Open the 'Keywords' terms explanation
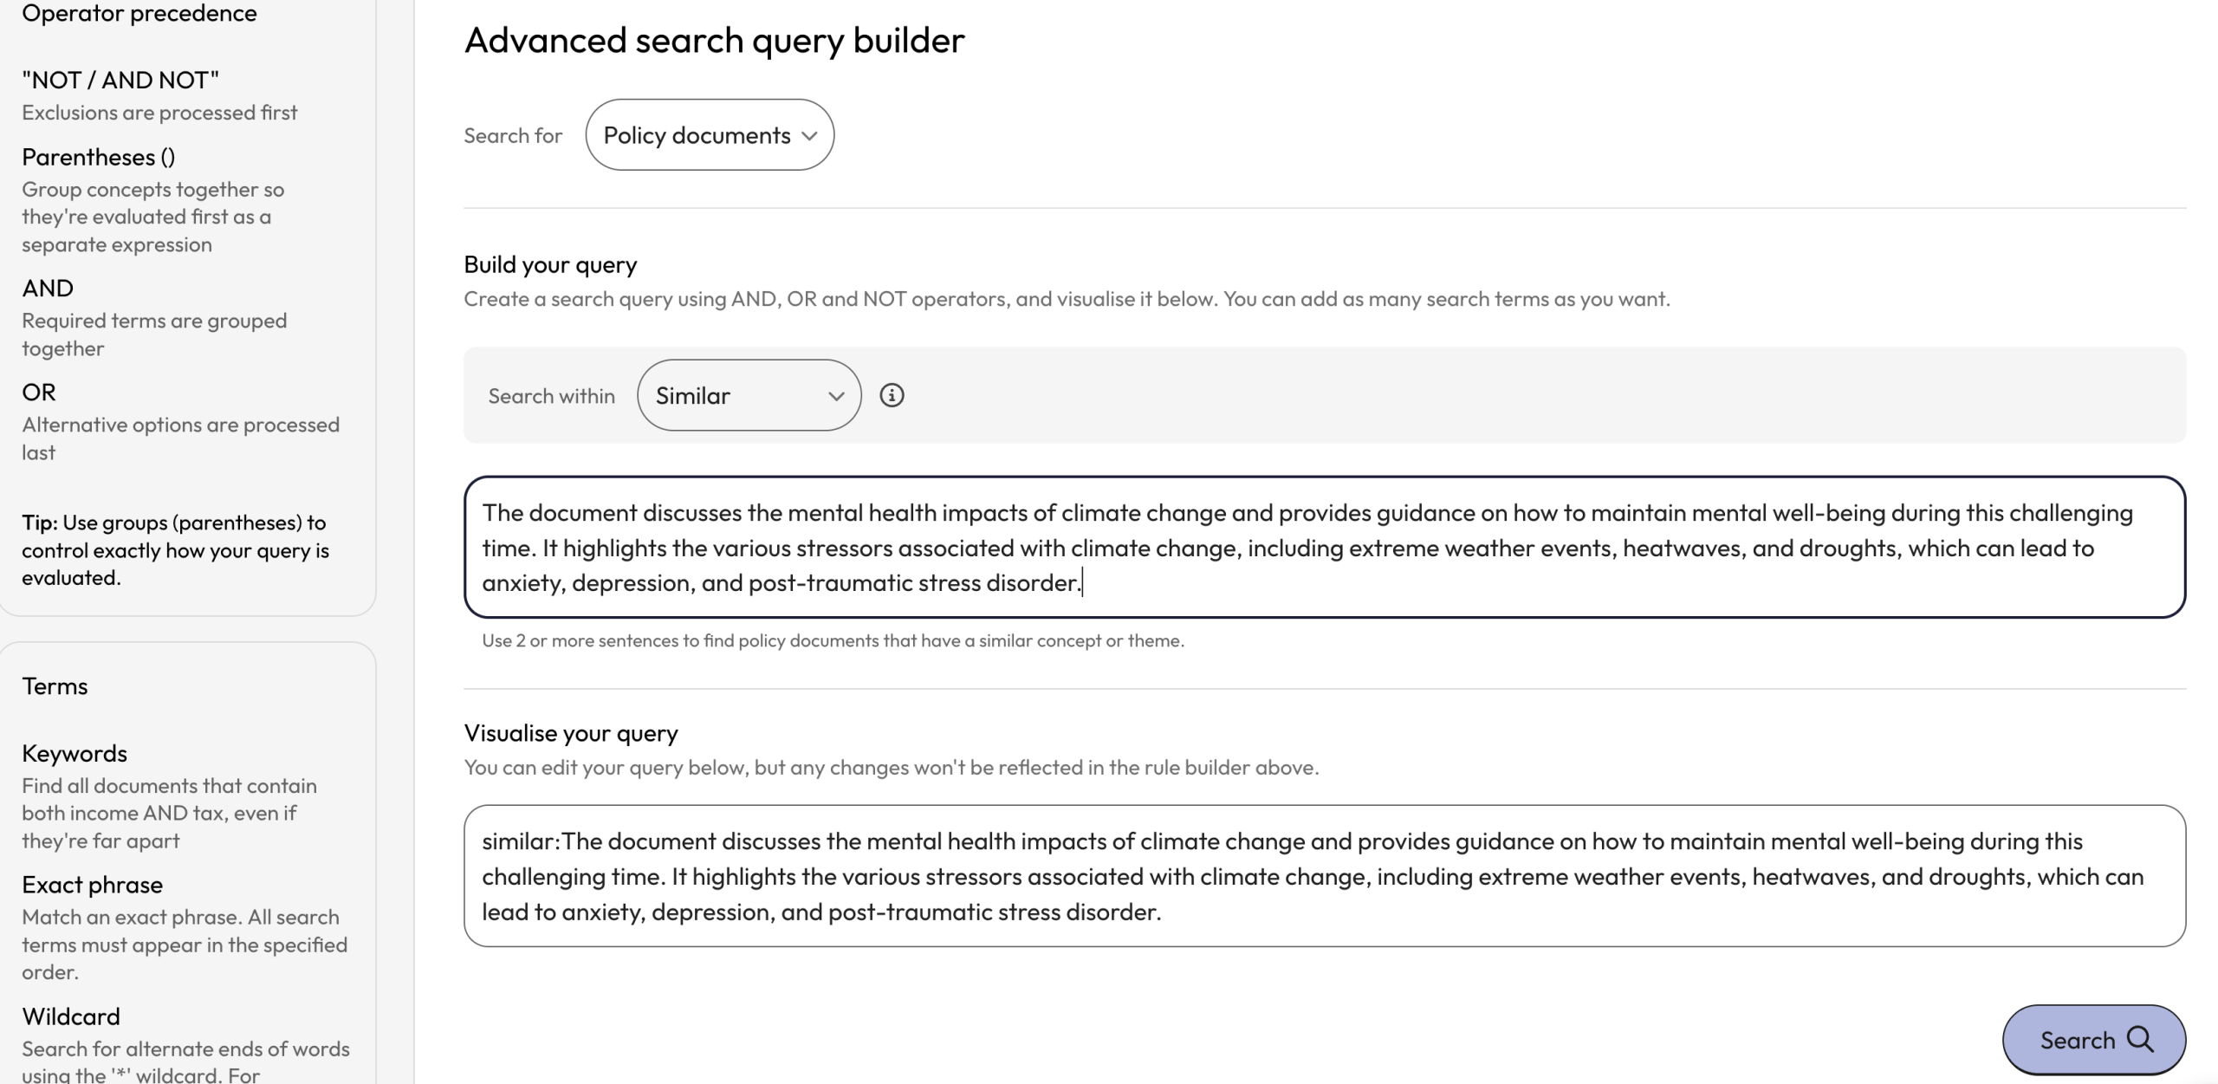 [74, 752]
